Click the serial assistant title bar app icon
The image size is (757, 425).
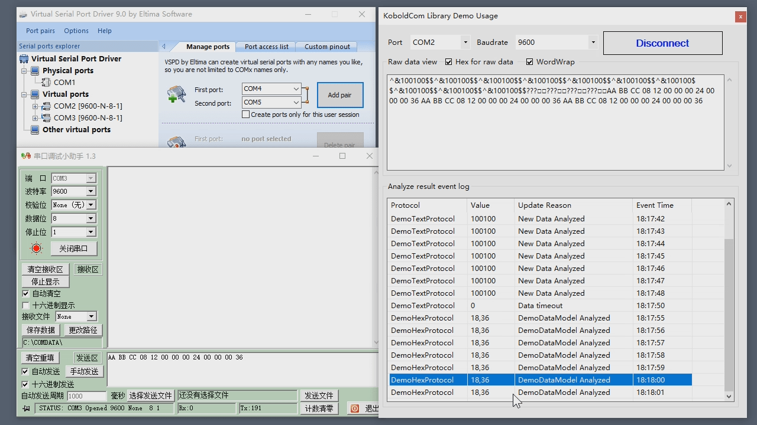(x=25, y=156)
